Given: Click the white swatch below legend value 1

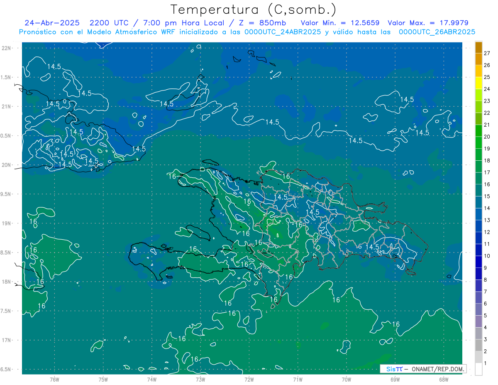Looking at the screenshot, I should [x=478, y=369].
